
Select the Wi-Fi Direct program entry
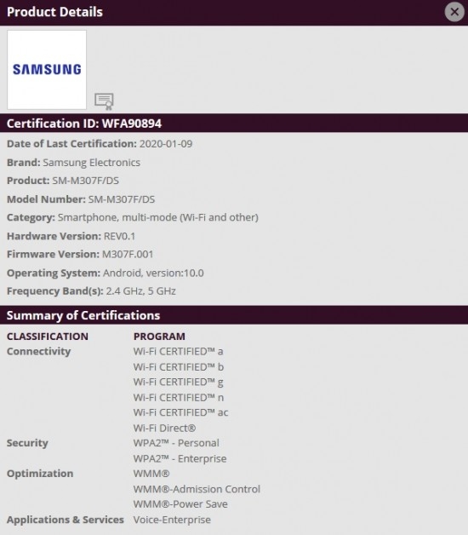(x=164, y=428)
